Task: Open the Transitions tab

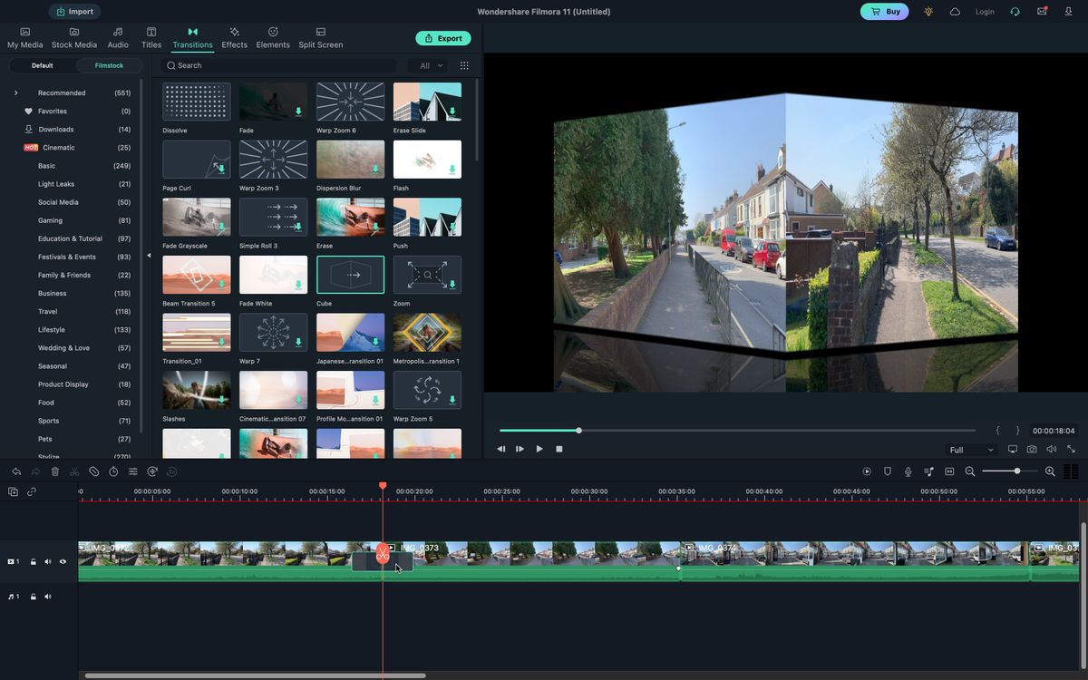Action: pyautogui.click(x=192, y=36)
